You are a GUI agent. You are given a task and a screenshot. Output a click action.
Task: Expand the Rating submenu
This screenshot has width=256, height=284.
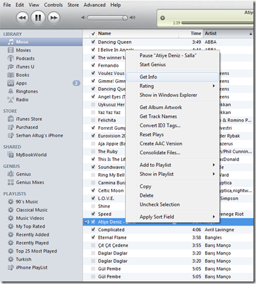click(173, 86)
